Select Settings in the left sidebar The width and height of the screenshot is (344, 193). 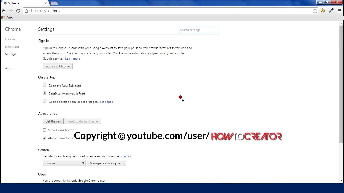[10, 54]
